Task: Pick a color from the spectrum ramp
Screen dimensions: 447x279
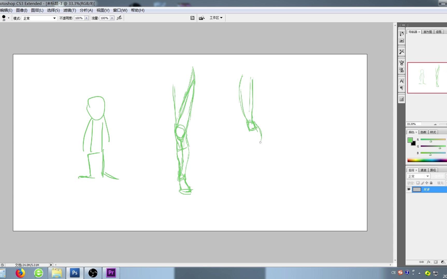Action: [x=427, y=160]
